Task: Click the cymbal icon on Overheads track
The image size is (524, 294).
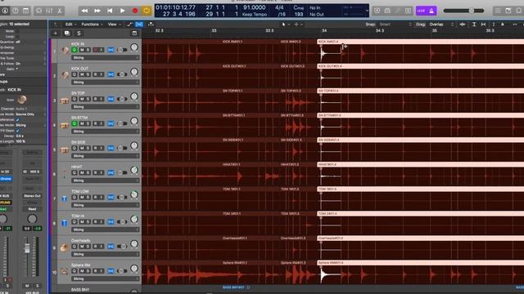Action: click(x=65, y=247)
